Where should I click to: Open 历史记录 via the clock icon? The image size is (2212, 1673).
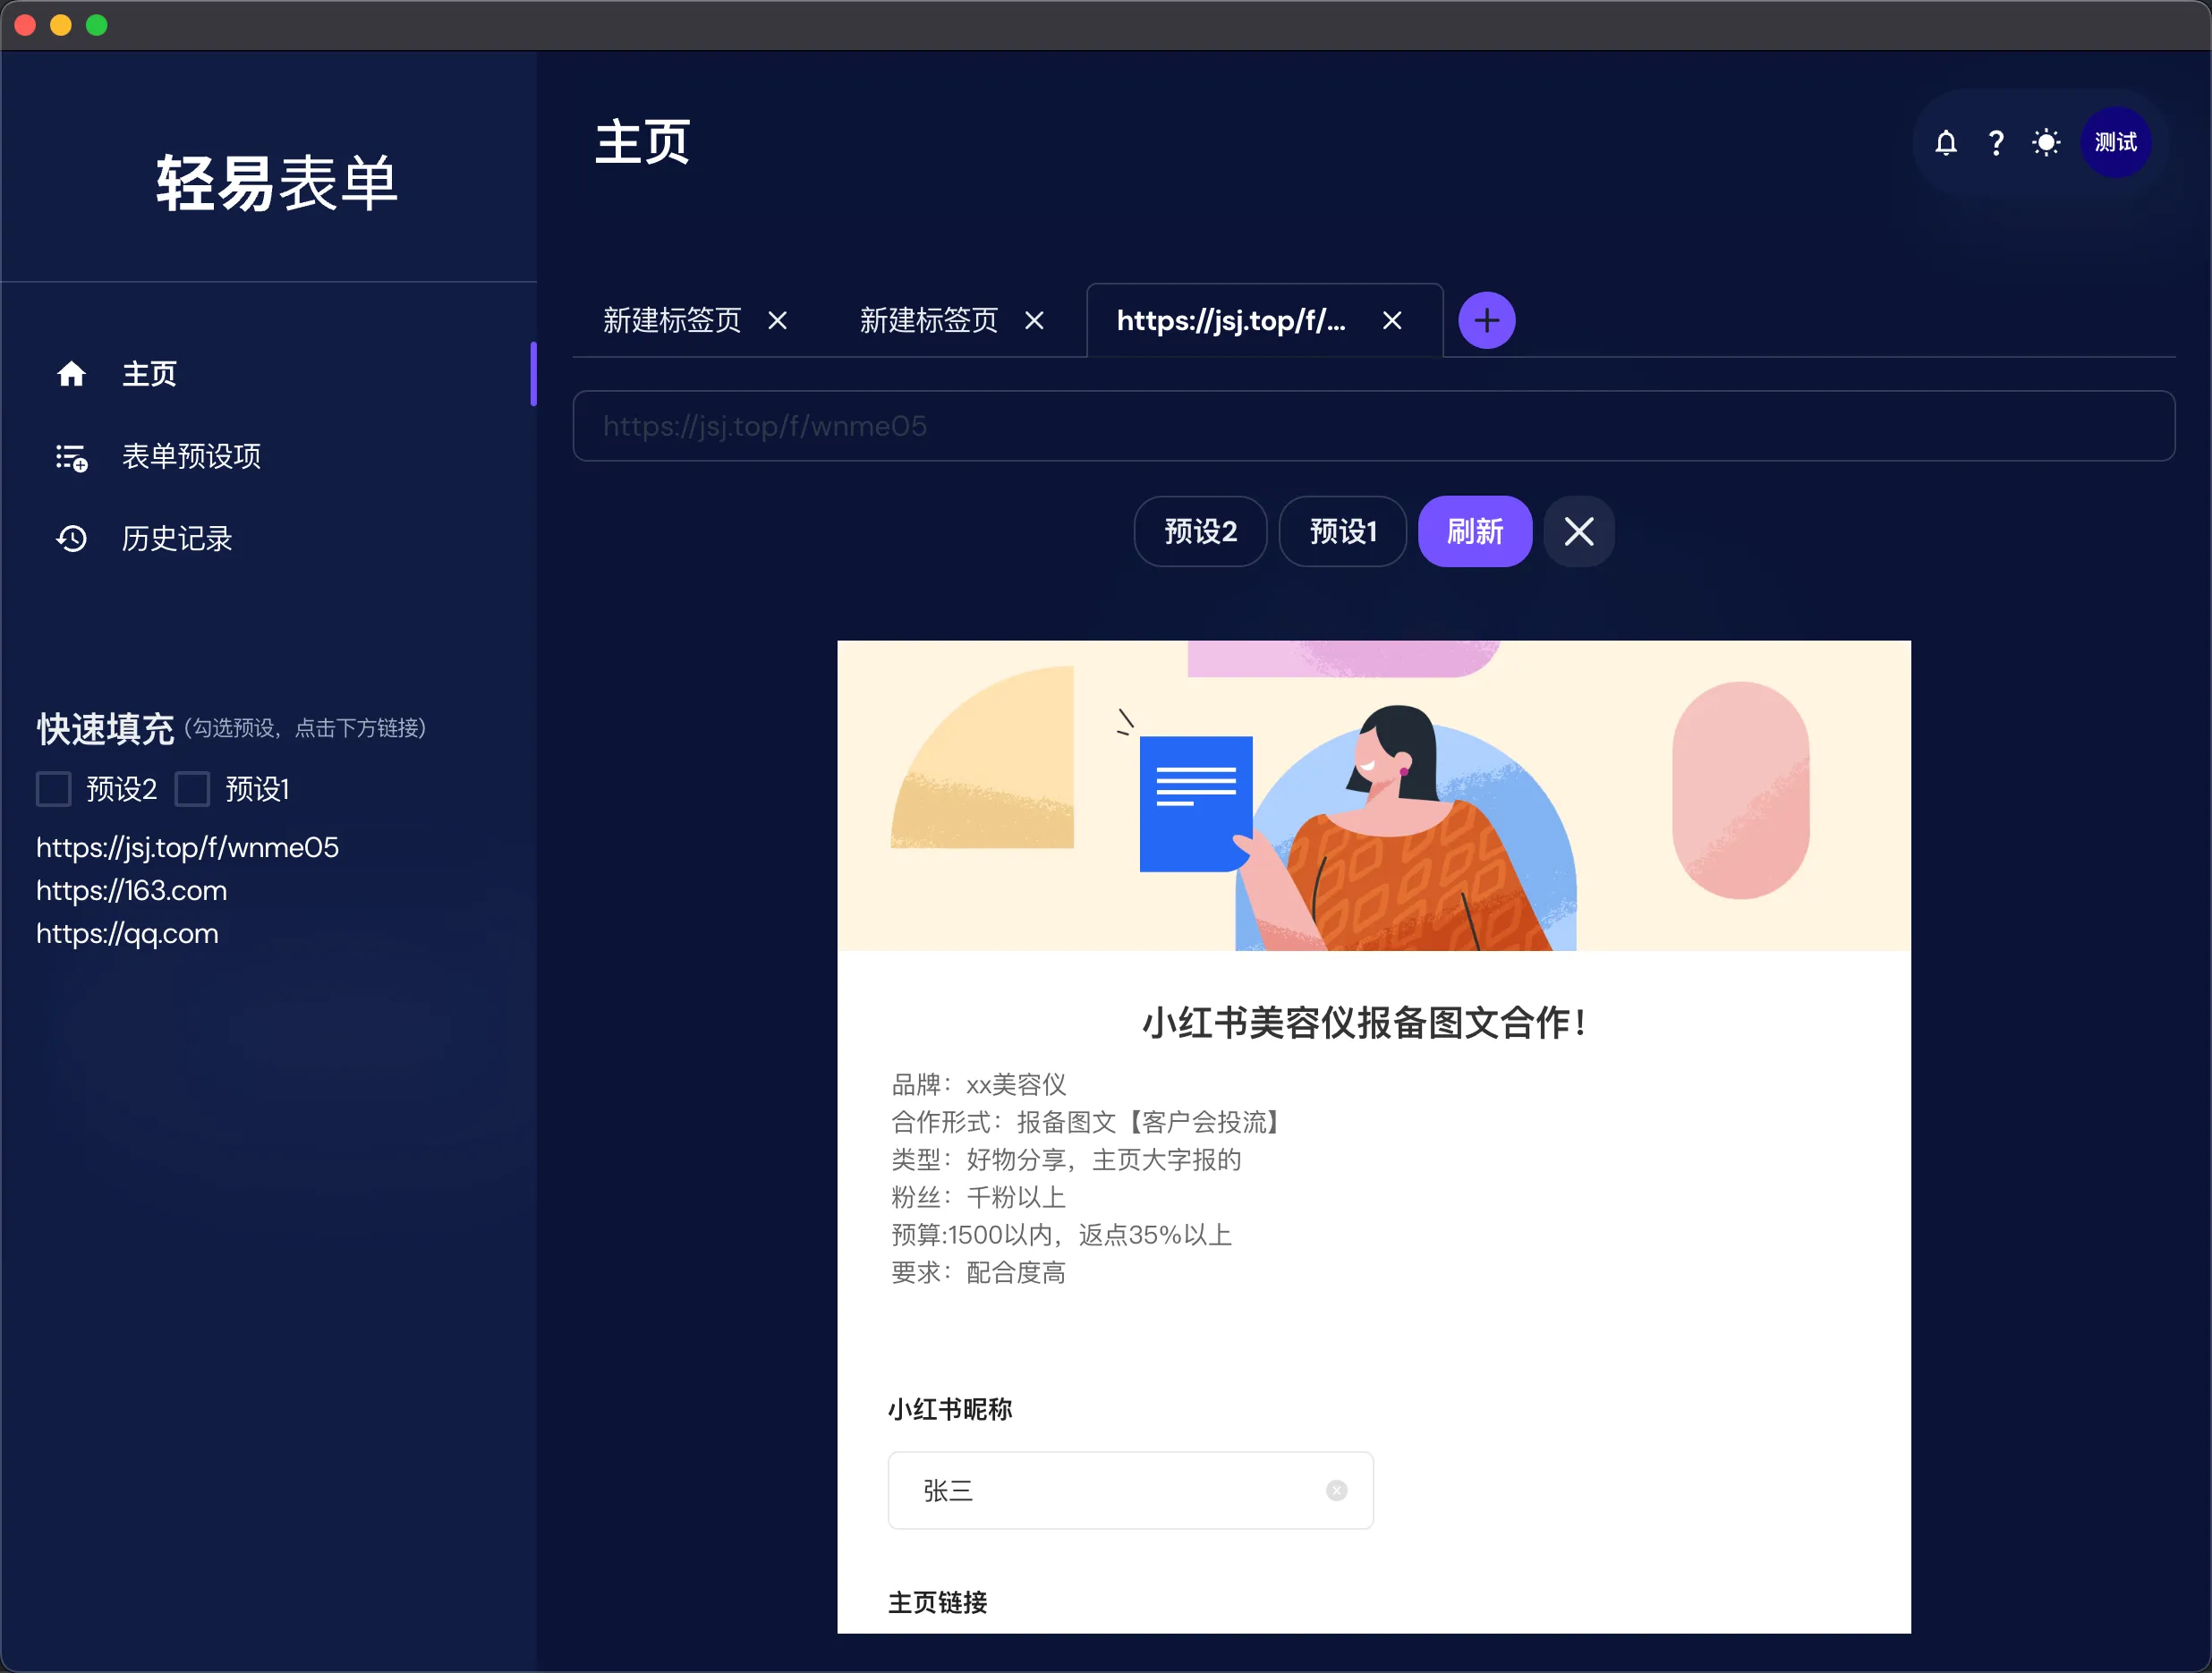(x=71, y=538)
